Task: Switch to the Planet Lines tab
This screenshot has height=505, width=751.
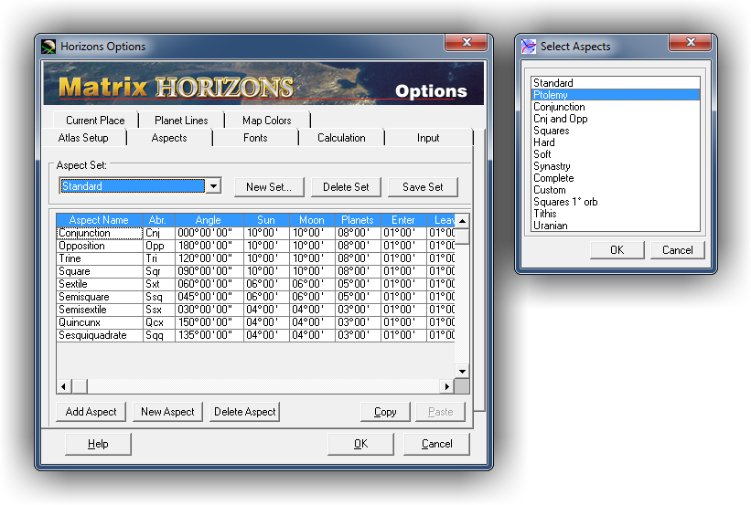Action: click(181, 121)
